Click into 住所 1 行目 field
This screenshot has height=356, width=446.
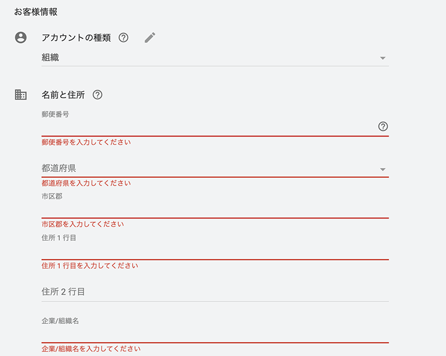click(215, 251)
